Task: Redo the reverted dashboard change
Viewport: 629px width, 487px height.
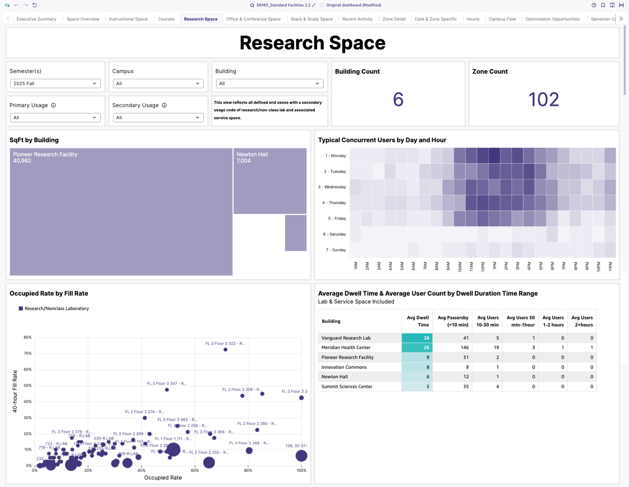Action: coord(25,5)
